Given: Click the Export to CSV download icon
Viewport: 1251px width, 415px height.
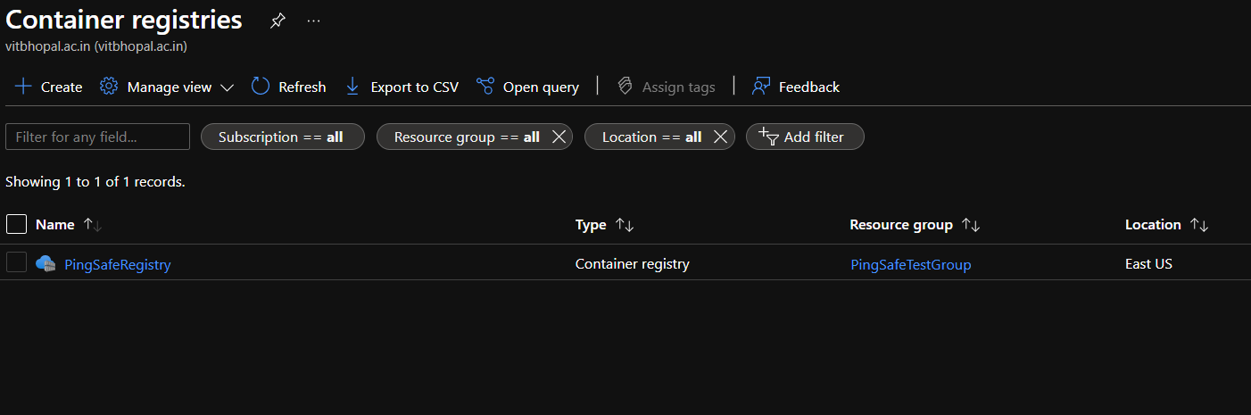Looking at the screenshot, I should tap(352, 87).
